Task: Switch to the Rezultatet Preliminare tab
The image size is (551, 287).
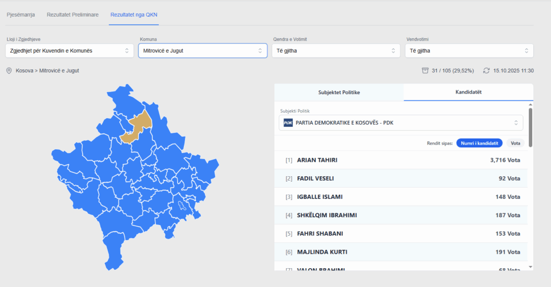Action: tap(73, 15)
